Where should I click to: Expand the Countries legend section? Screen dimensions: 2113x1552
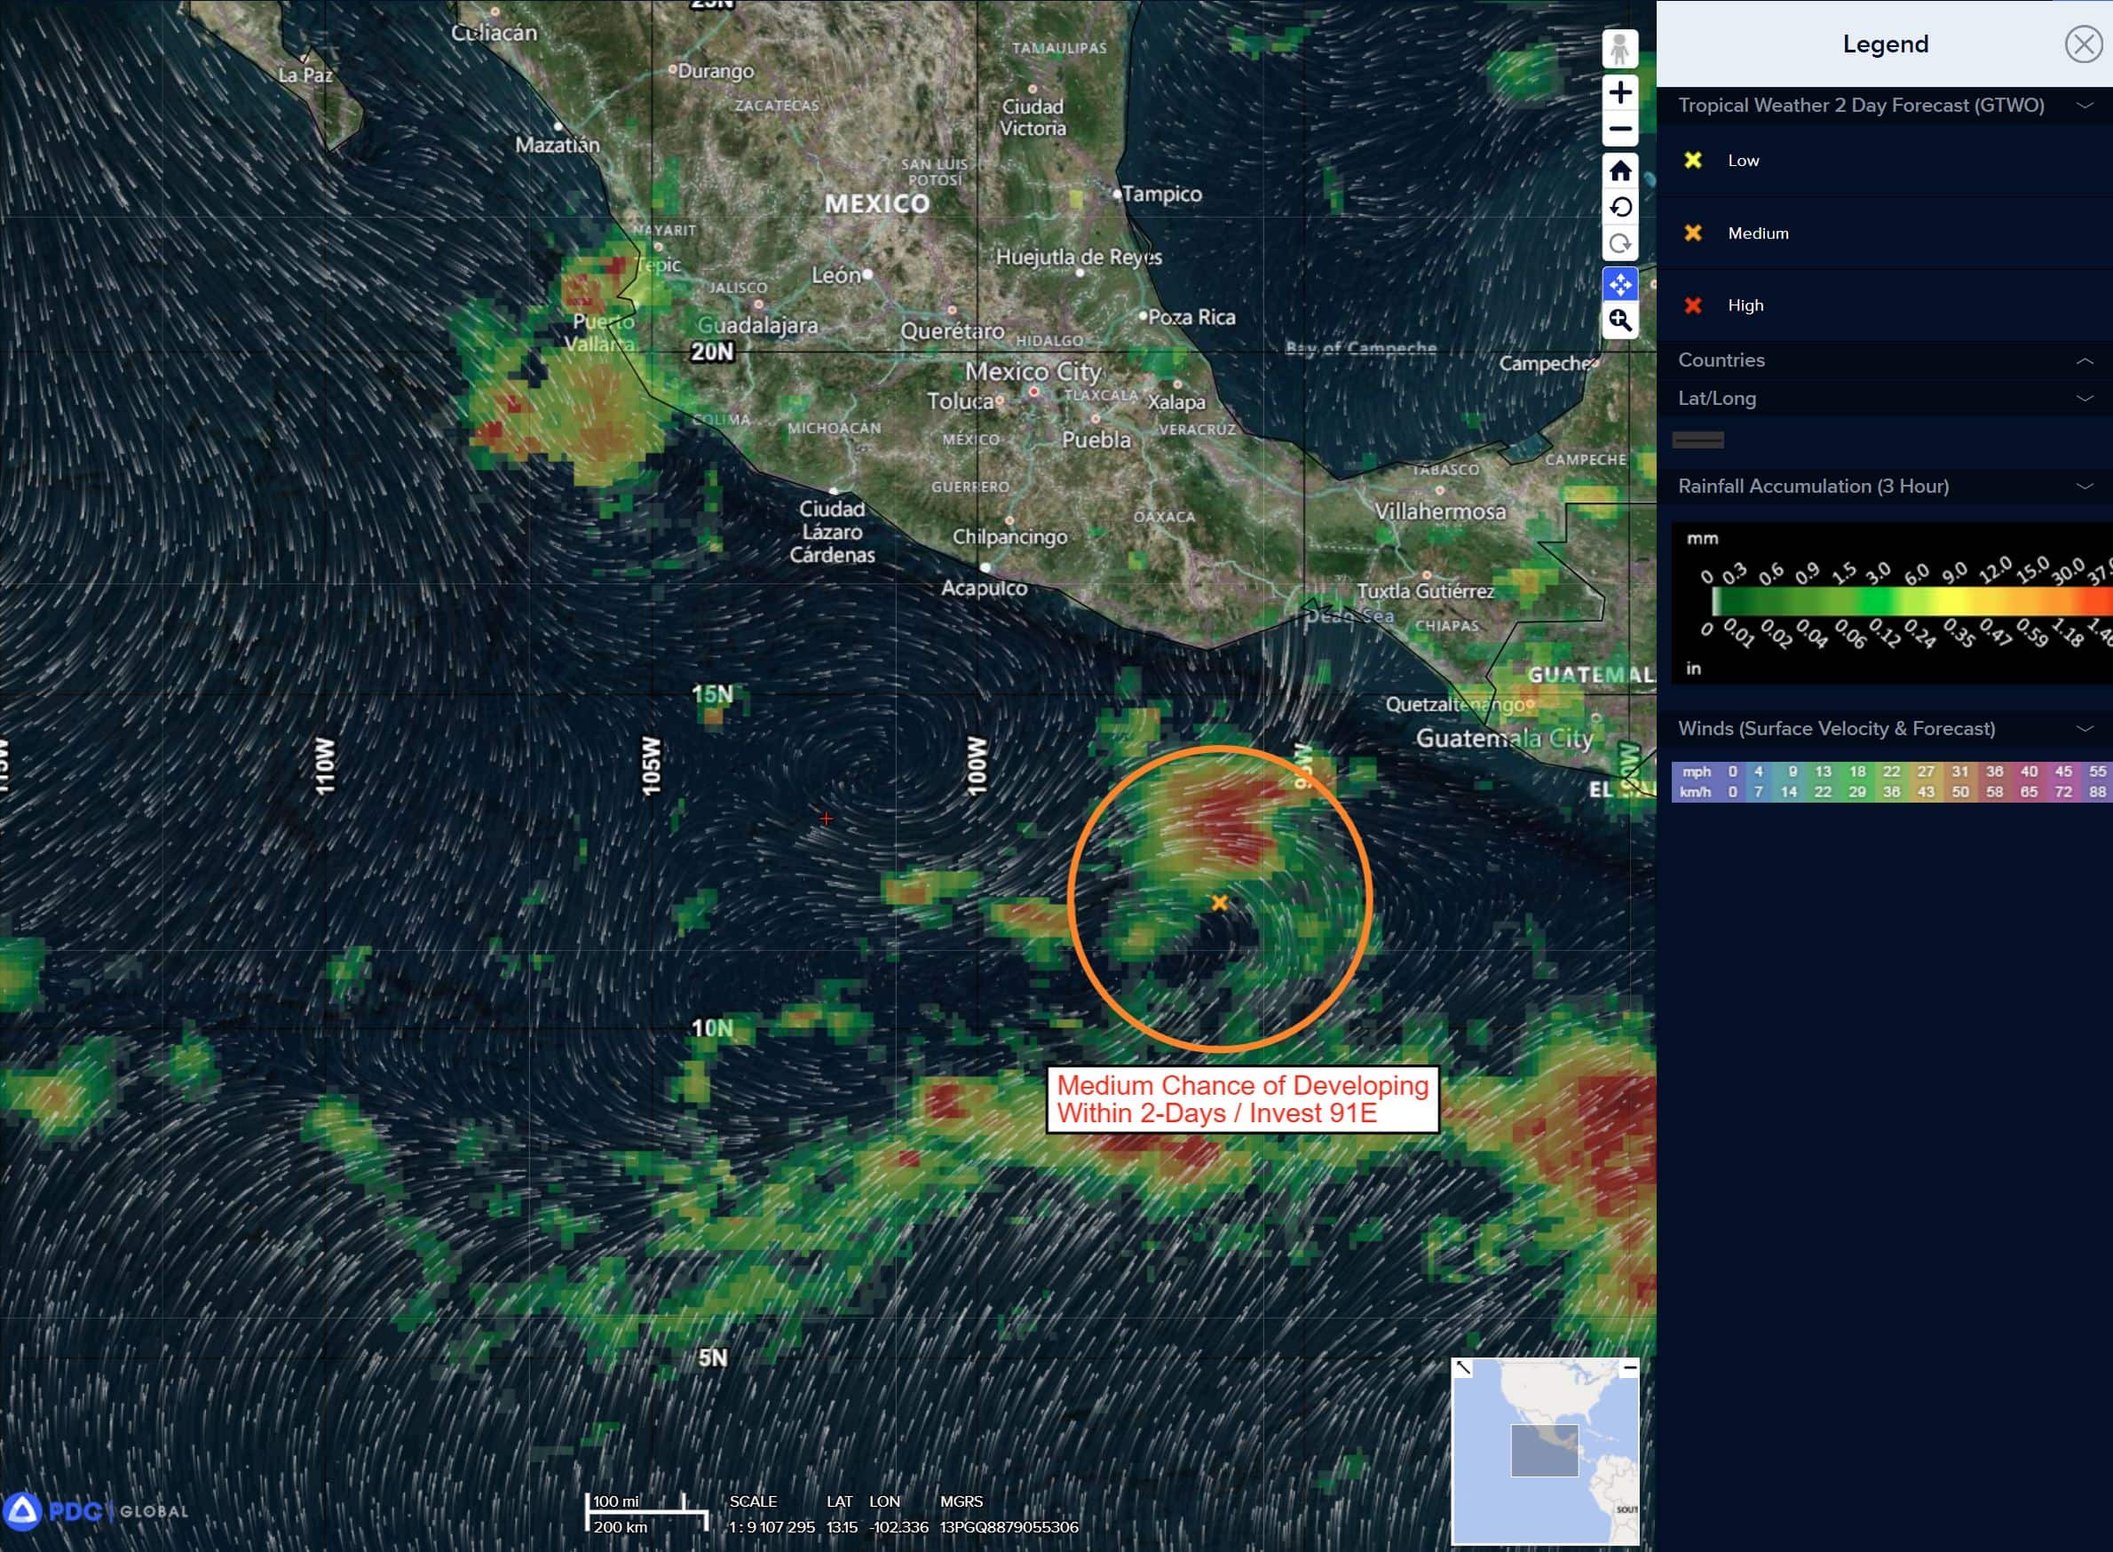click(2084, 360)
